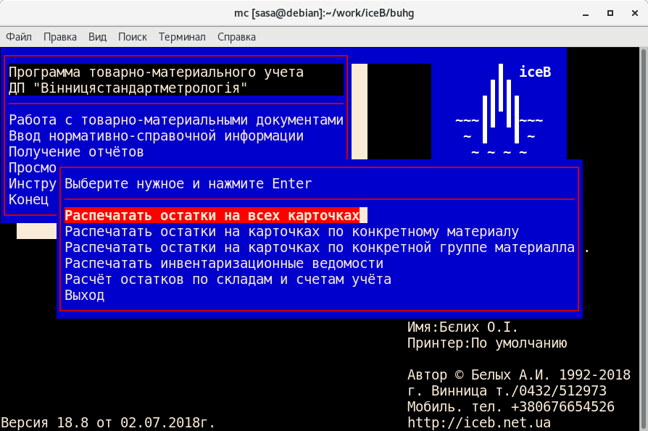Choose Распечатать инвентаризационные ведомости

coord(224,263)
